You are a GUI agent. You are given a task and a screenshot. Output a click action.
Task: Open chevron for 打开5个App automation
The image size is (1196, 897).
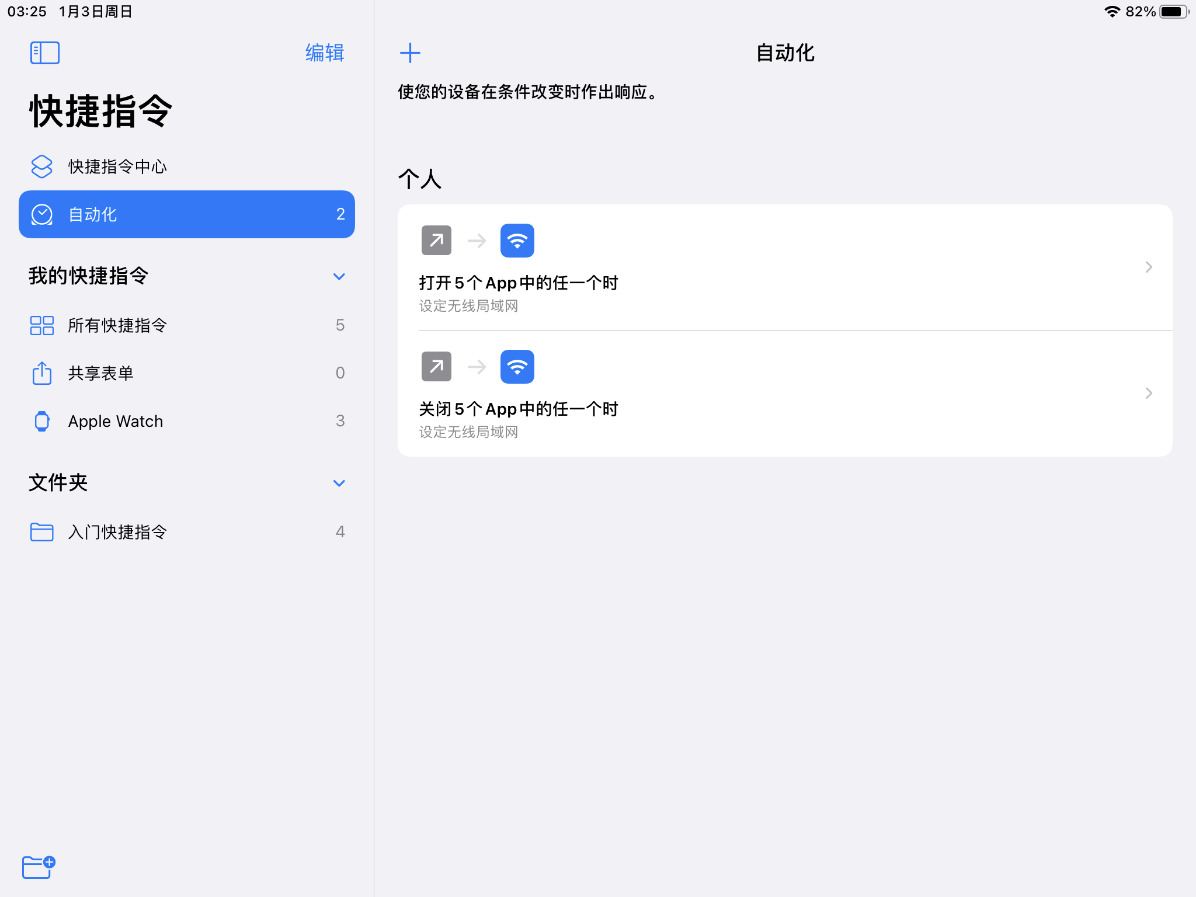coord(1148,267)
